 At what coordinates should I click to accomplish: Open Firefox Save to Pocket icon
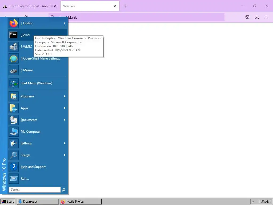[247, 17]
